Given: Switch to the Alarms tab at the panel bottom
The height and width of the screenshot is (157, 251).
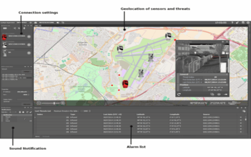Looking at the screenshot, I should click(37, 137).
